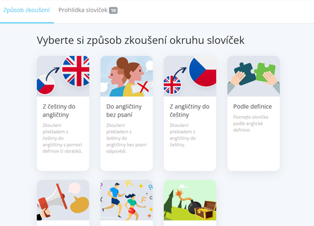Click the 'Do angličtiny bez psaní' title
Viewport: 314px width, 226px height.
[124, 110]
